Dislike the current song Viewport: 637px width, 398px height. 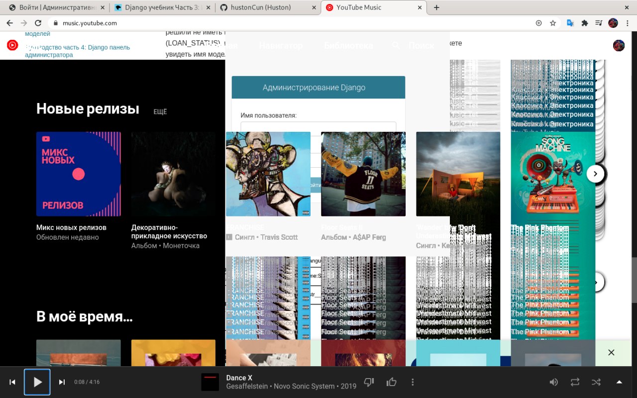[x=369, y=382]
